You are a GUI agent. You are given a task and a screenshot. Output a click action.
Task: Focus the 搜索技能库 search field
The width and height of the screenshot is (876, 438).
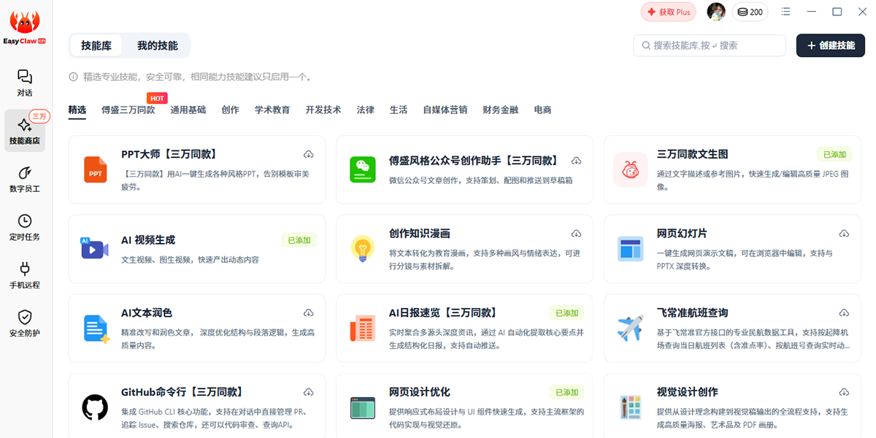(x=710, y=45)
